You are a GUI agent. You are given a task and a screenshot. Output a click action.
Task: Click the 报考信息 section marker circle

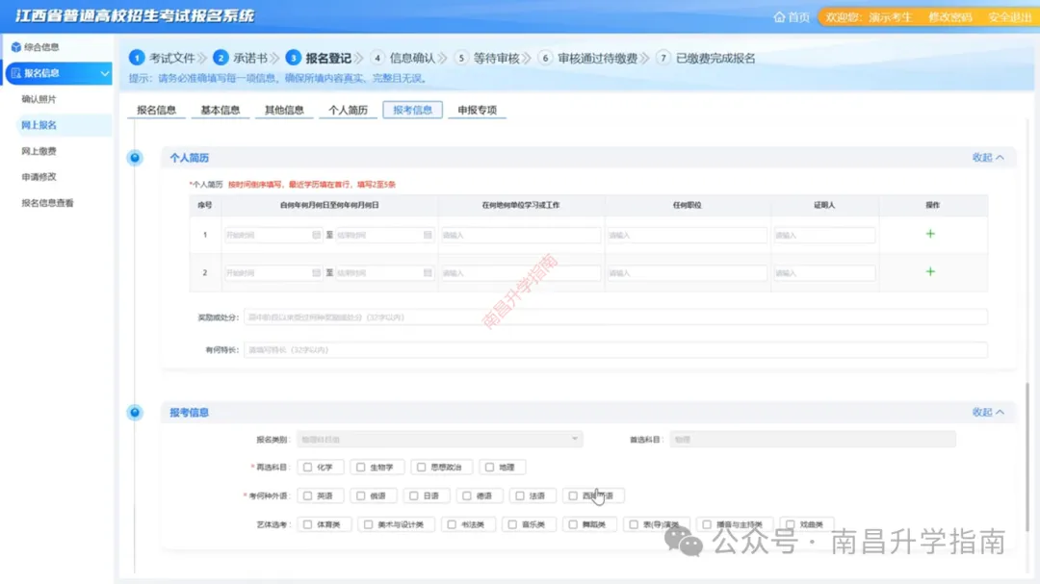[x=135, y=413]
